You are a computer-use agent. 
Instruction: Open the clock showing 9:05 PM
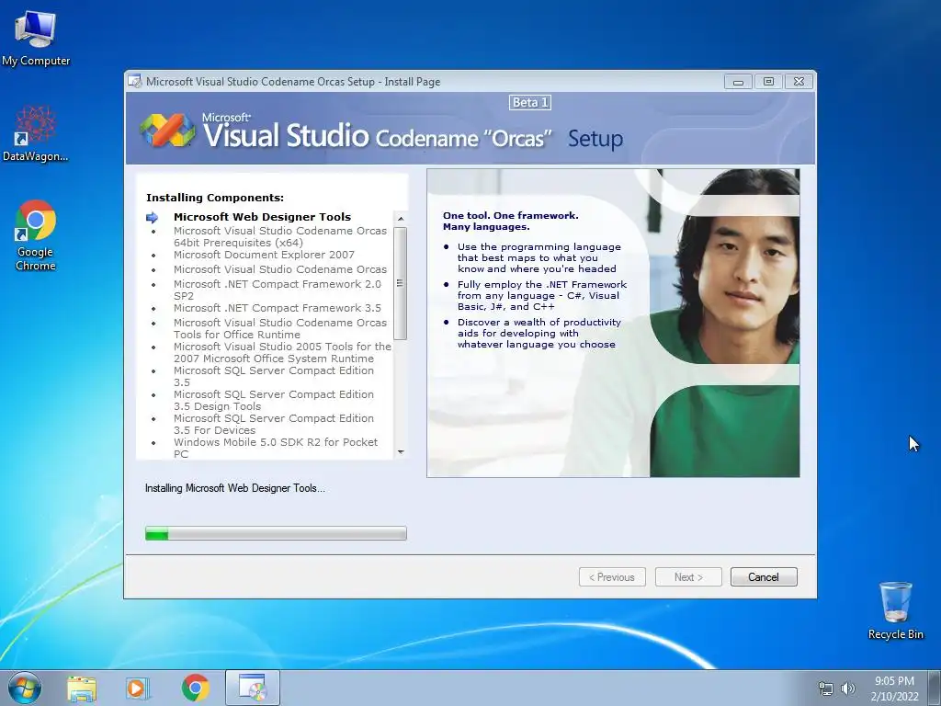coord(894,688)
